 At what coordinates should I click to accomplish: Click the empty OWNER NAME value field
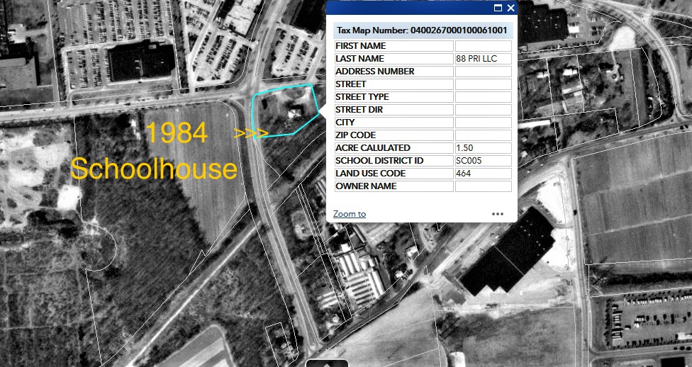click(483, 186)
